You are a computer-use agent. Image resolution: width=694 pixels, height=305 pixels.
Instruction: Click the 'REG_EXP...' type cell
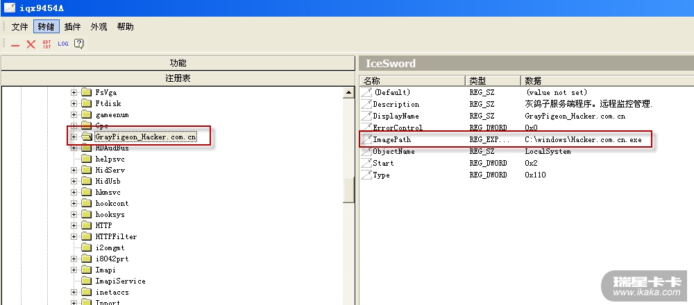[489, 140]
